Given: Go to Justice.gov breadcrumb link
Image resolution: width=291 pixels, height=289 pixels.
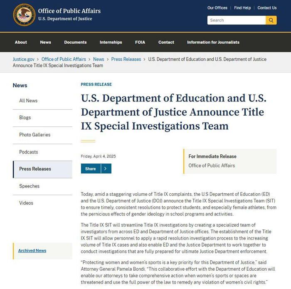Looking at the screenshot, I should [x=24, y=59].
